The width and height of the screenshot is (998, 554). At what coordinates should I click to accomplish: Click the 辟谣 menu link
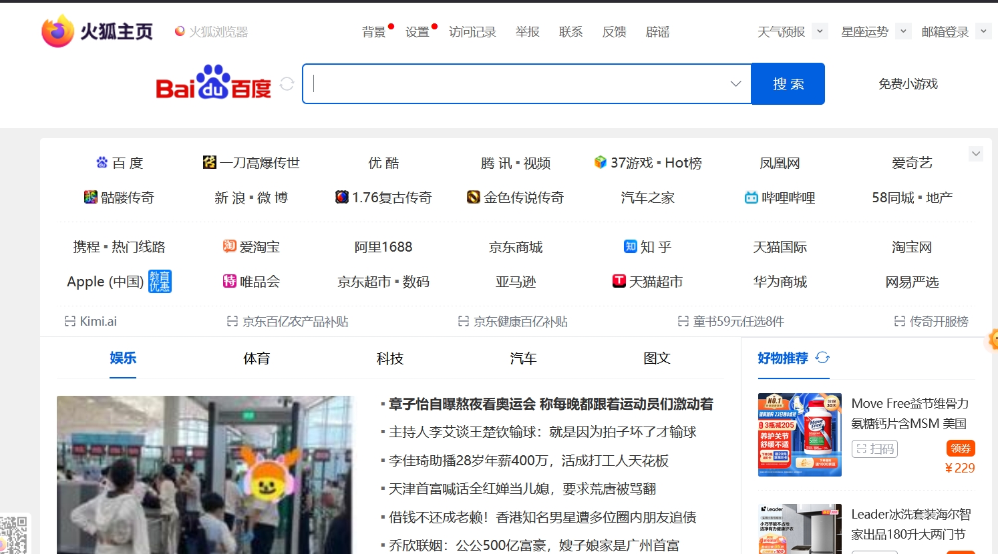(x=658, y=32)
